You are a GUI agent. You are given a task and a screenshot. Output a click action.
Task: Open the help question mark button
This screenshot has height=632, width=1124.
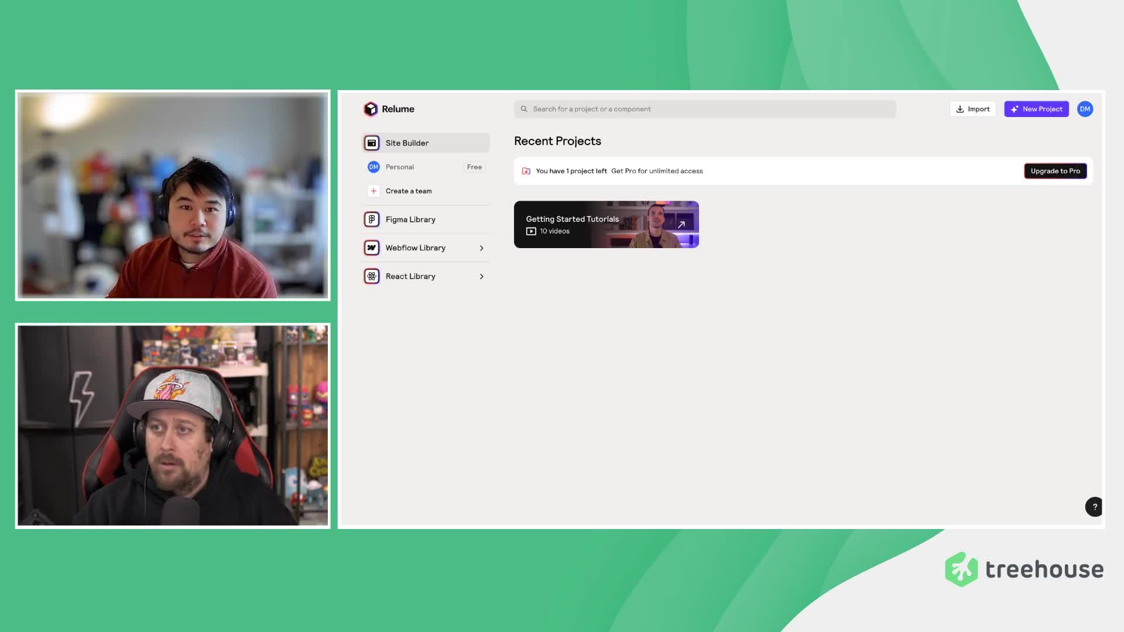(1094, 507)
